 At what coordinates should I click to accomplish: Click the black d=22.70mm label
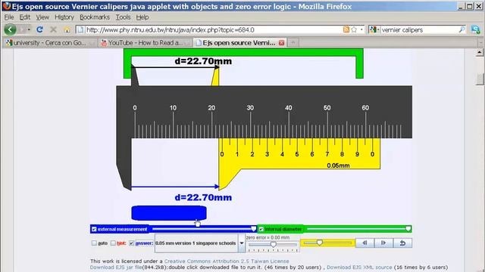click(x=203, y=61)
